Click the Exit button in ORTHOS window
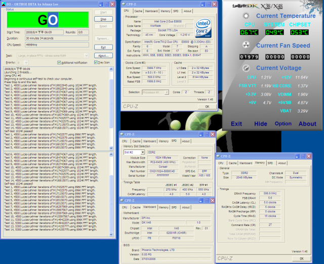The image size is (324, 264). tap(103, 47)
